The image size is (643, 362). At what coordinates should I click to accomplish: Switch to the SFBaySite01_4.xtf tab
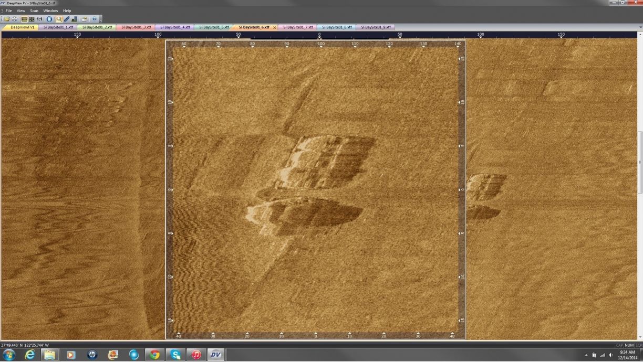174,27
